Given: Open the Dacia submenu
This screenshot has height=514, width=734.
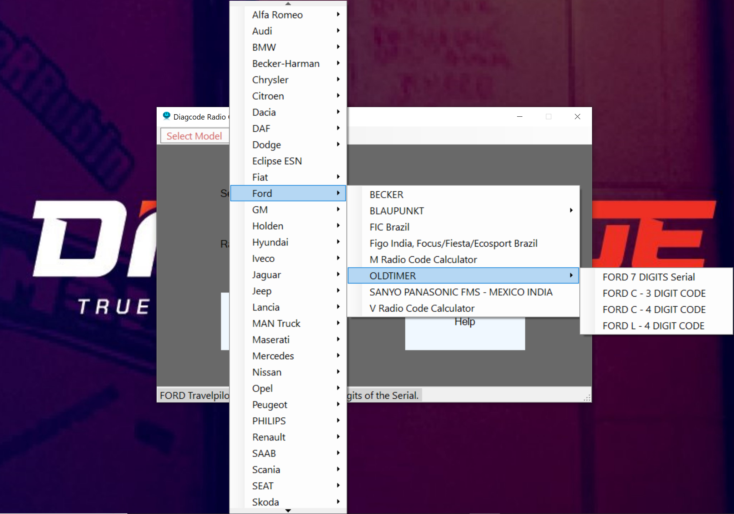Looking at the screenshot, I should 288,112.
